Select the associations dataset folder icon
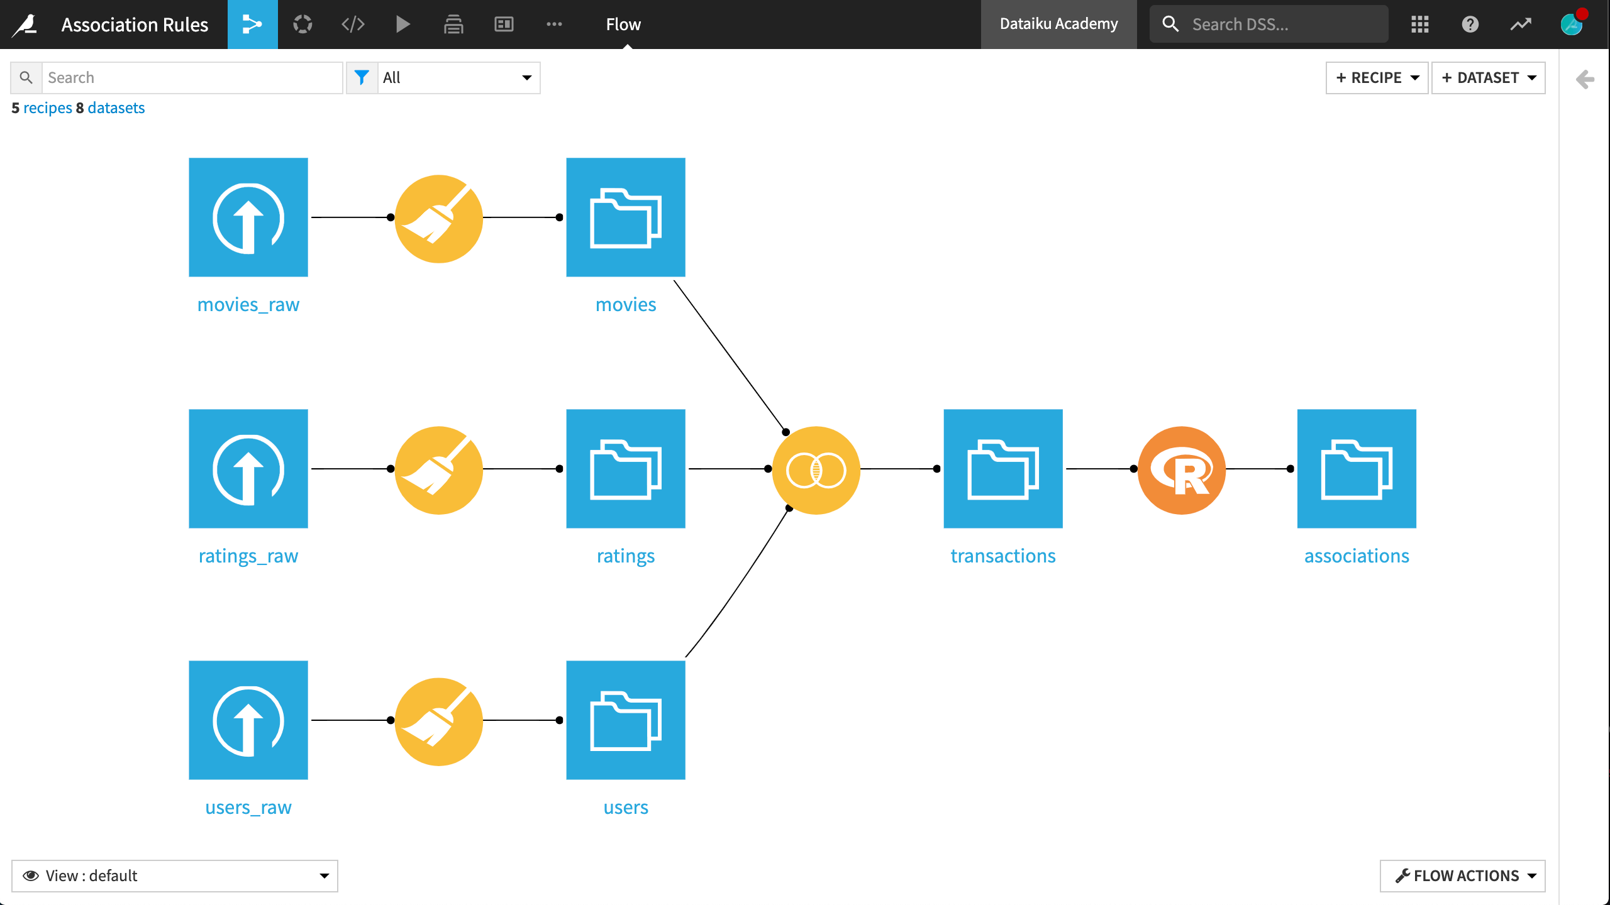This screenshot has height=905, width=1610. (x=1357, y=469)
